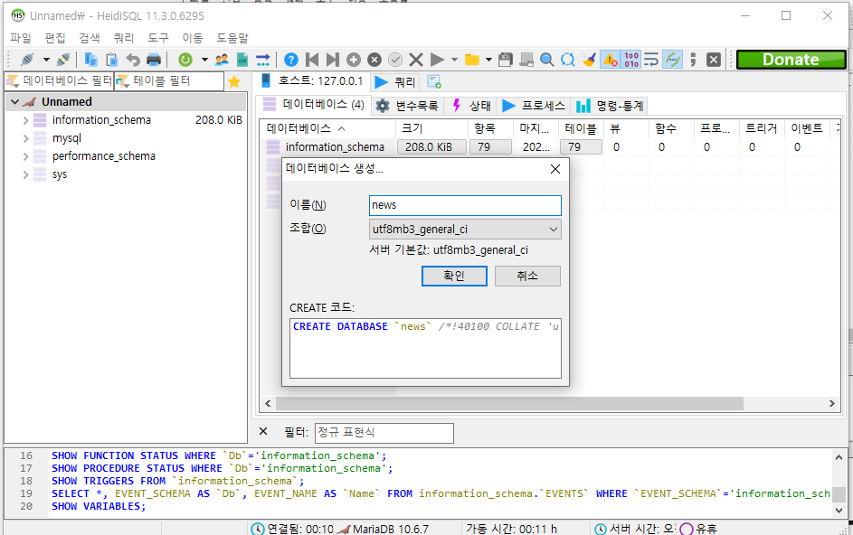The height and width of the screenshot is (535, 853).
Task: Click the 확인 button in dialog
Action: coord(454,276)
